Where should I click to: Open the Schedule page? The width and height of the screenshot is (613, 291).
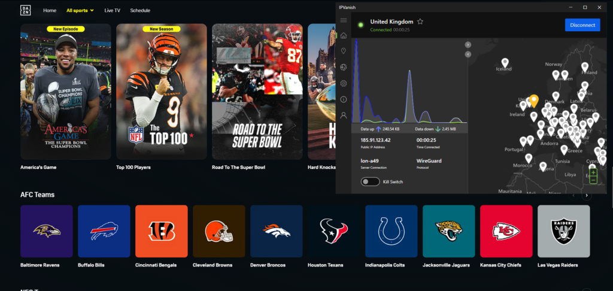coord(140,11)
